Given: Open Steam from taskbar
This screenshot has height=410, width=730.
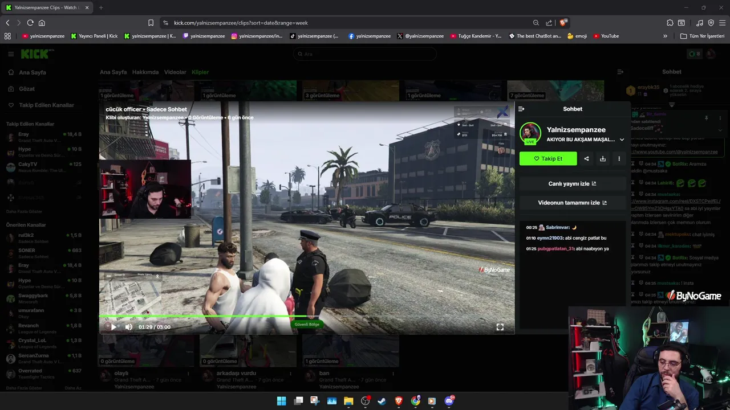Looking at the screenshot, I should click(382, 401).
